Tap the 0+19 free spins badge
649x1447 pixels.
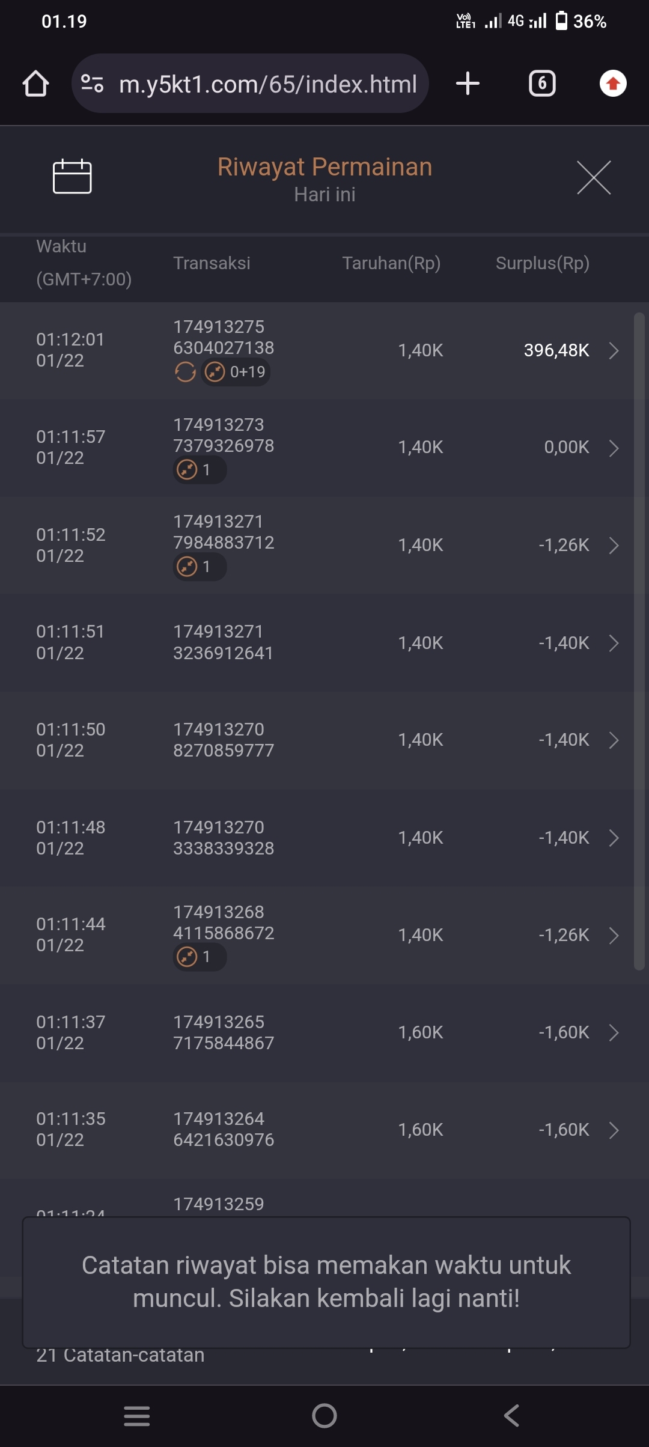tap(236, 372)
